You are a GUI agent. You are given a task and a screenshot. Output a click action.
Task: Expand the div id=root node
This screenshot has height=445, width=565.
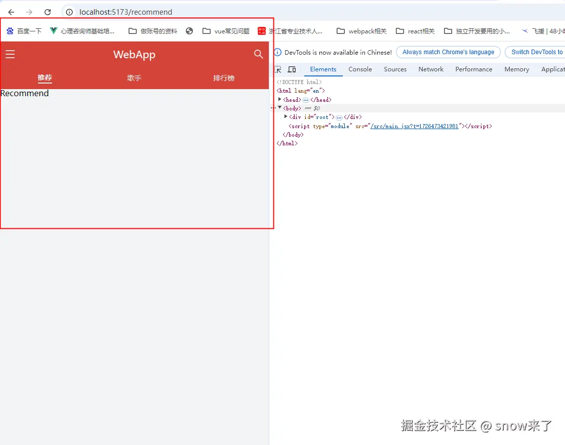(x=286, y=116)
